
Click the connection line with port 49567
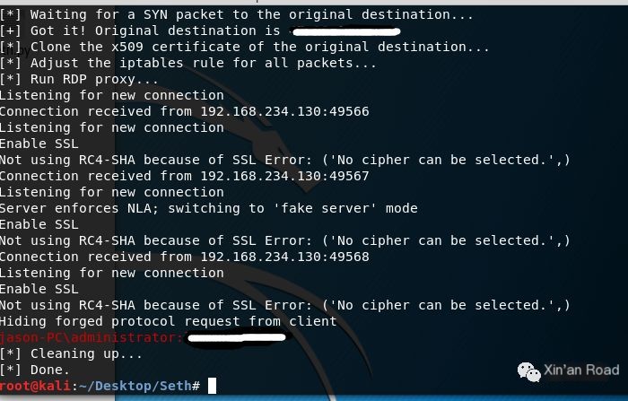184,176
